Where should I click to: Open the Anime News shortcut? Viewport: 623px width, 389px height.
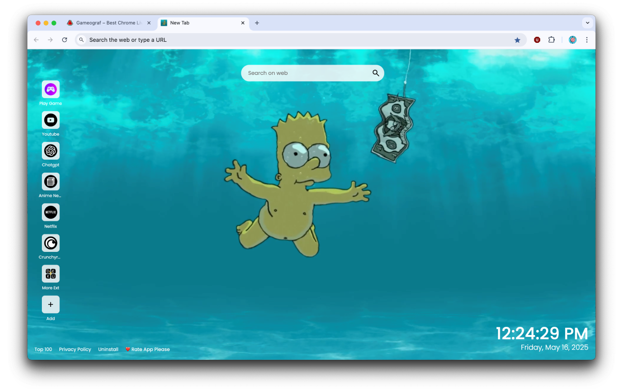click(x=51, y=181)
